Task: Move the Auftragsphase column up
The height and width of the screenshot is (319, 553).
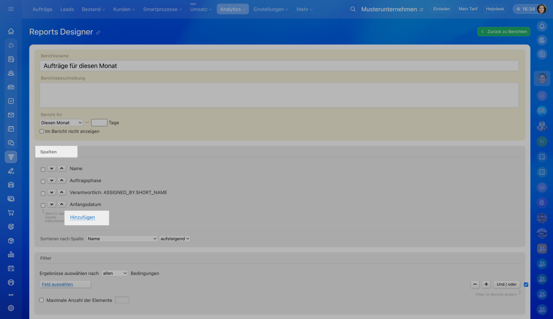Action: click(x=62, y=180)
